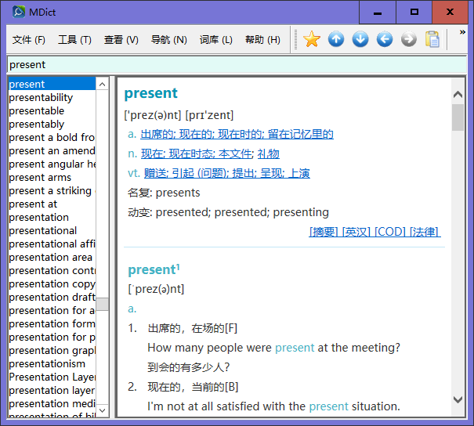Click the [COD] dictionary link

point(389,231)
